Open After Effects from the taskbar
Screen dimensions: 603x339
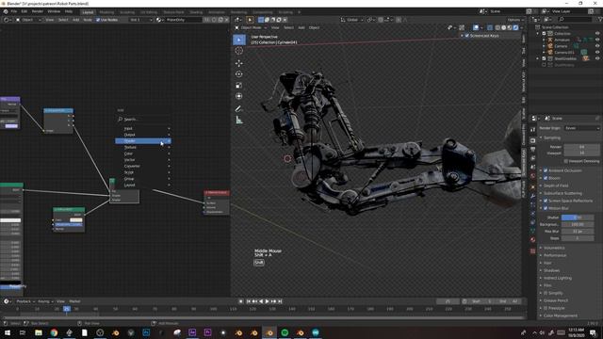[192, 332]
